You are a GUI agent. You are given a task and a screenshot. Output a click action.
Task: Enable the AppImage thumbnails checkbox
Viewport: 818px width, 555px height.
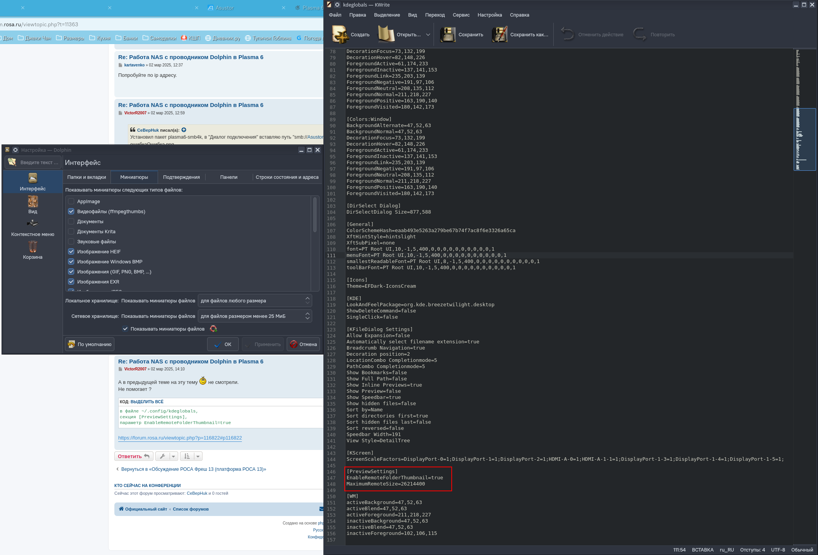(71, 201)
